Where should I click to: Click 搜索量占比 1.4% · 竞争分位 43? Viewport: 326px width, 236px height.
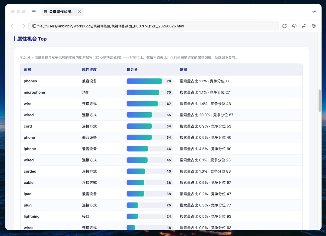point(205,104)
